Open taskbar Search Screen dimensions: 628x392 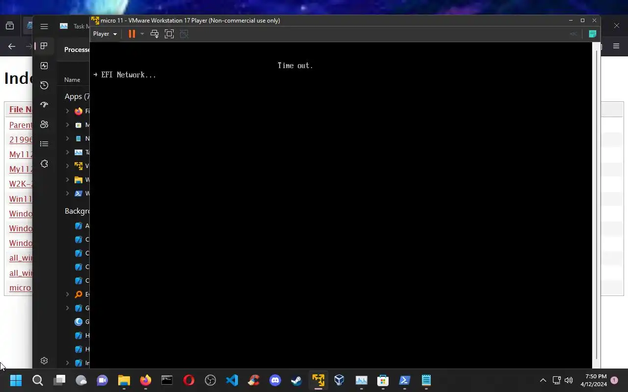[38, 380]
